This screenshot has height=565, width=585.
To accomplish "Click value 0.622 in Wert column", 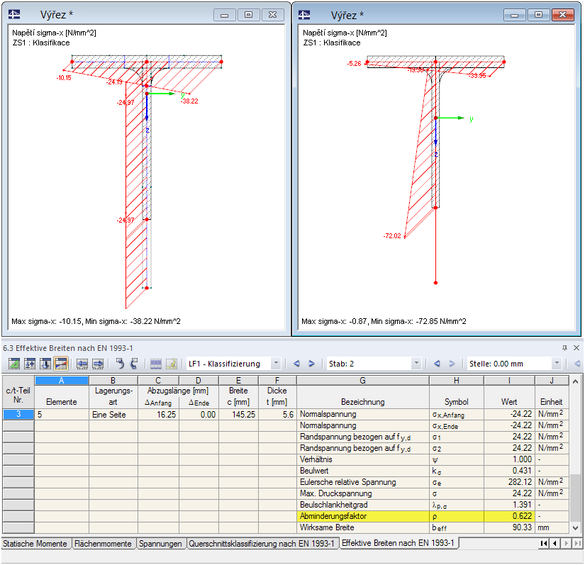I will [x=509, y=516].
